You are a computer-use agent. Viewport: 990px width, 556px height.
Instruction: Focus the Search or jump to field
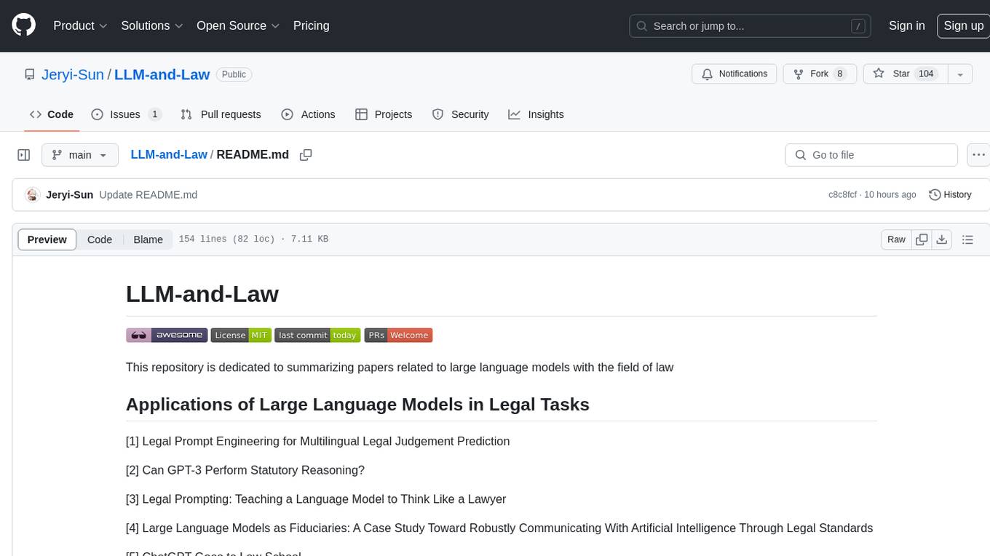(751, 26)
